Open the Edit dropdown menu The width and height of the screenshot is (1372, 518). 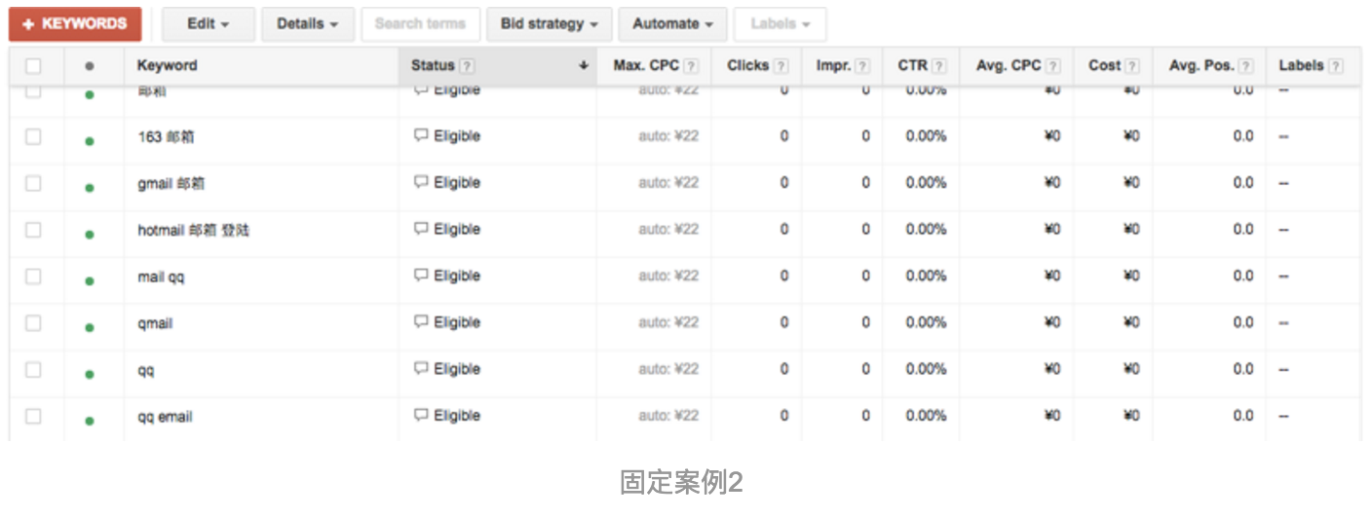coord(209,24)
